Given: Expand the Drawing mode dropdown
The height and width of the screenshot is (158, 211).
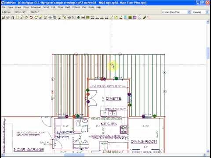Looking at the screenshot, I should pos(207,12).
